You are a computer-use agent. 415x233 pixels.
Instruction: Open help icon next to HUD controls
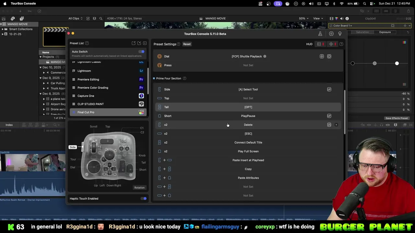click(x=341, y=44)
